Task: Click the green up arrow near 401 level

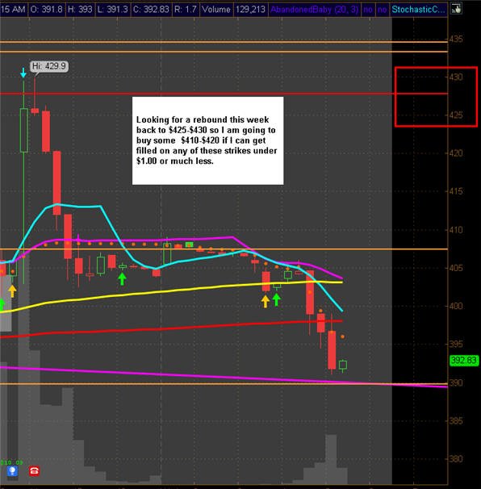Action: (276, 299)
